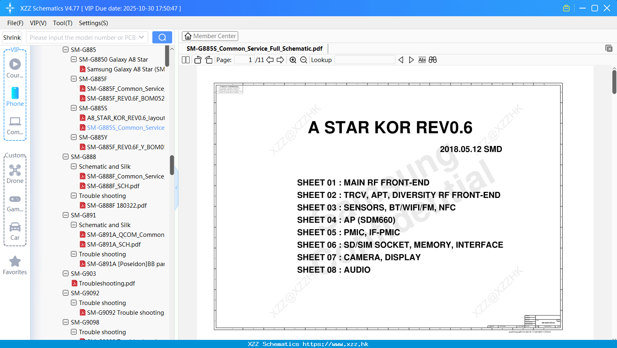Toggle two-page view icon
617x348 pixels.
coord(186,60)
